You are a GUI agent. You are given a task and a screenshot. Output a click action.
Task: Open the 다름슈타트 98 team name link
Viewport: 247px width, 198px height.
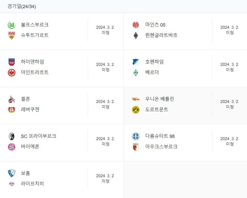(160, 136)
